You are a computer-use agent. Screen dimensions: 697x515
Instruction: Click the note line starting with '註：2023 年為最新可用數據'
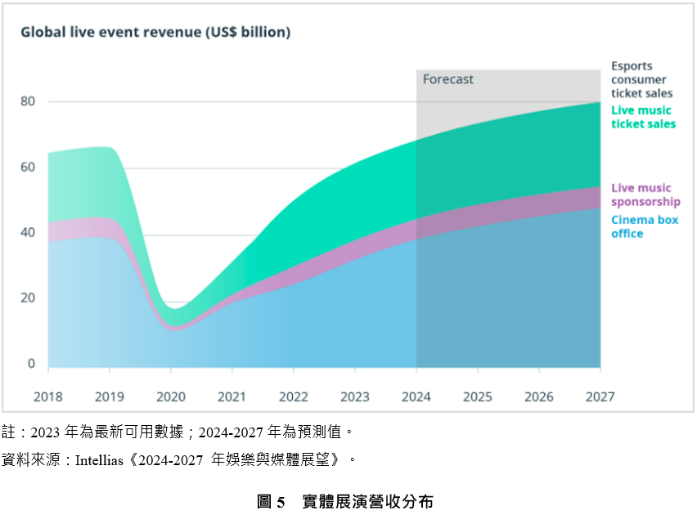(178, 432)
